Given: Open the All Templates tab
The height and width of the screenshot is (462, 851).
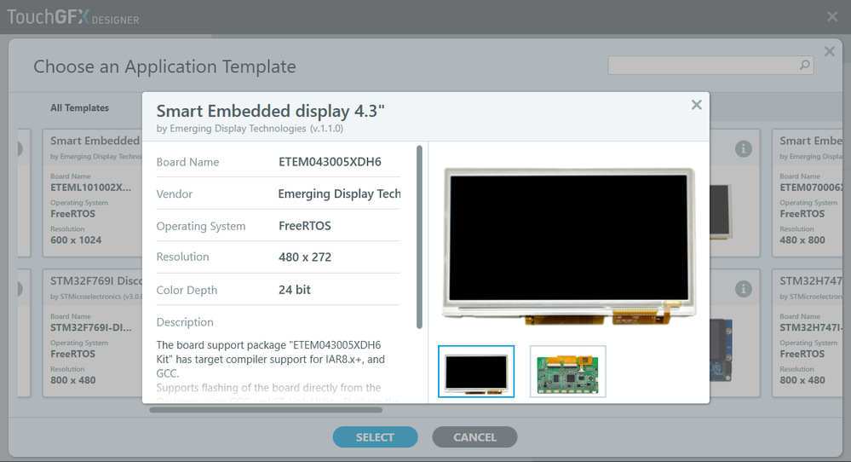Looking at the screenshot, I should click(80, 107).
